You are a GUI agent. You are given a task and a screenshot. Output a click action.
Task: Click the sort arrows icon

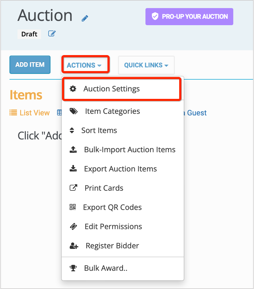pos(72,130)
